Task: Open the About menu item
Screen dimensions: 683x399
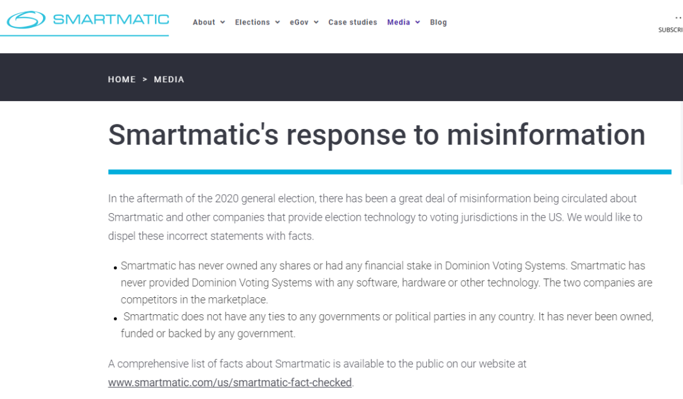Action: click(x=204, y=22)
